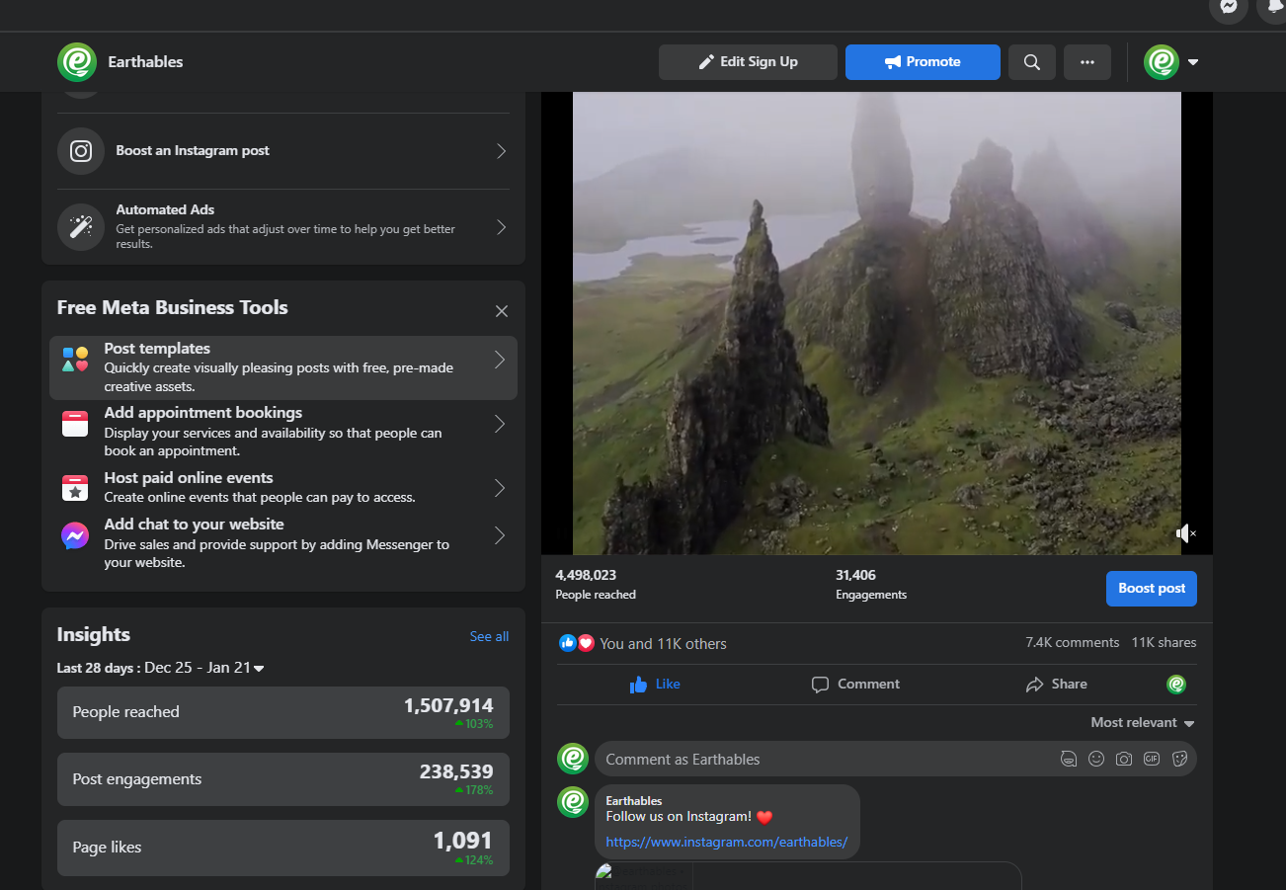Click the search magnifier button
This screenshot has height=890, width=1286.
point(1032,62)
